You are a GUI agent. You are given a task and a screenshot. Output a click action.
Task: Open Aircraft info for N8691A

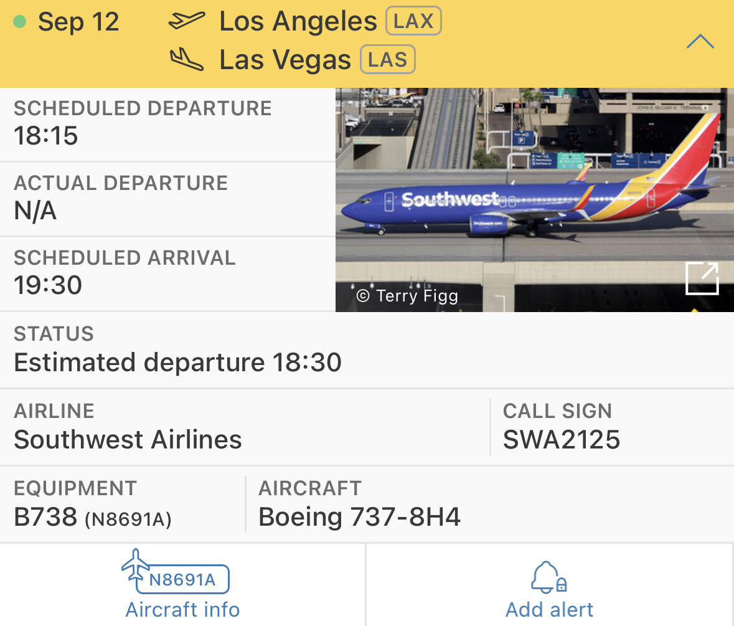(182, 584)
